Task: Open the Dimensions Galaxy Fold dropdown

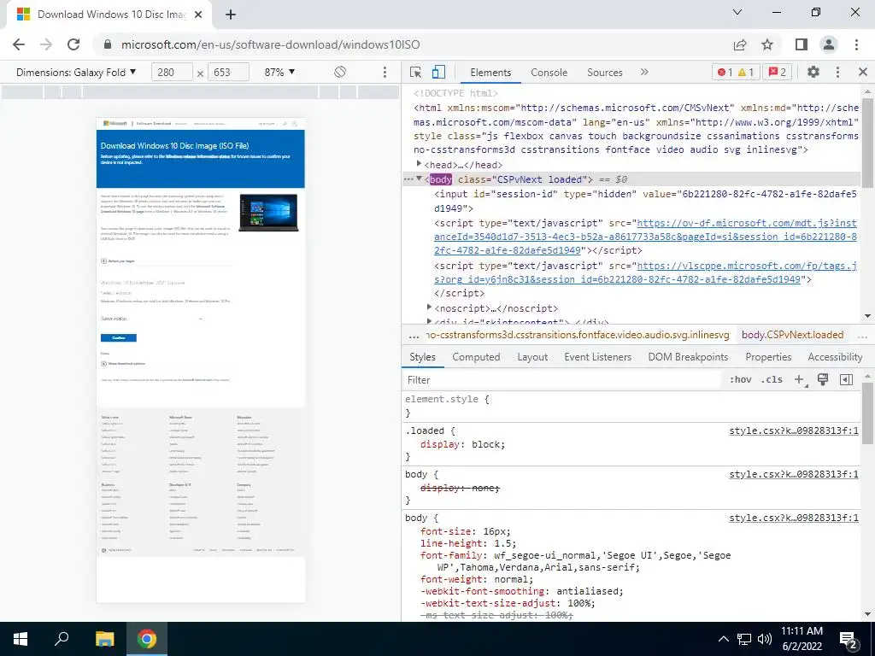Action: pyautogui.click(x=76, y=73)
